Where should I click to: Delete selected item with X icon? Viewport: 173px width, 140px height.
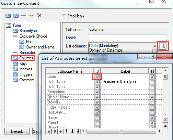39,15
